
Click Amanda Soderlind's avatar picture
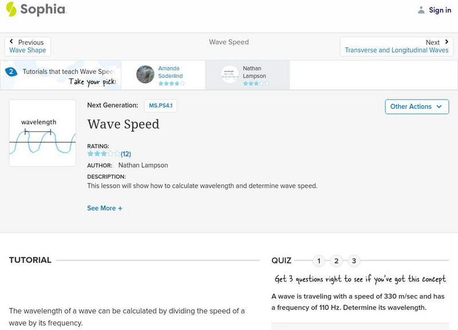[x=145, y=74]
